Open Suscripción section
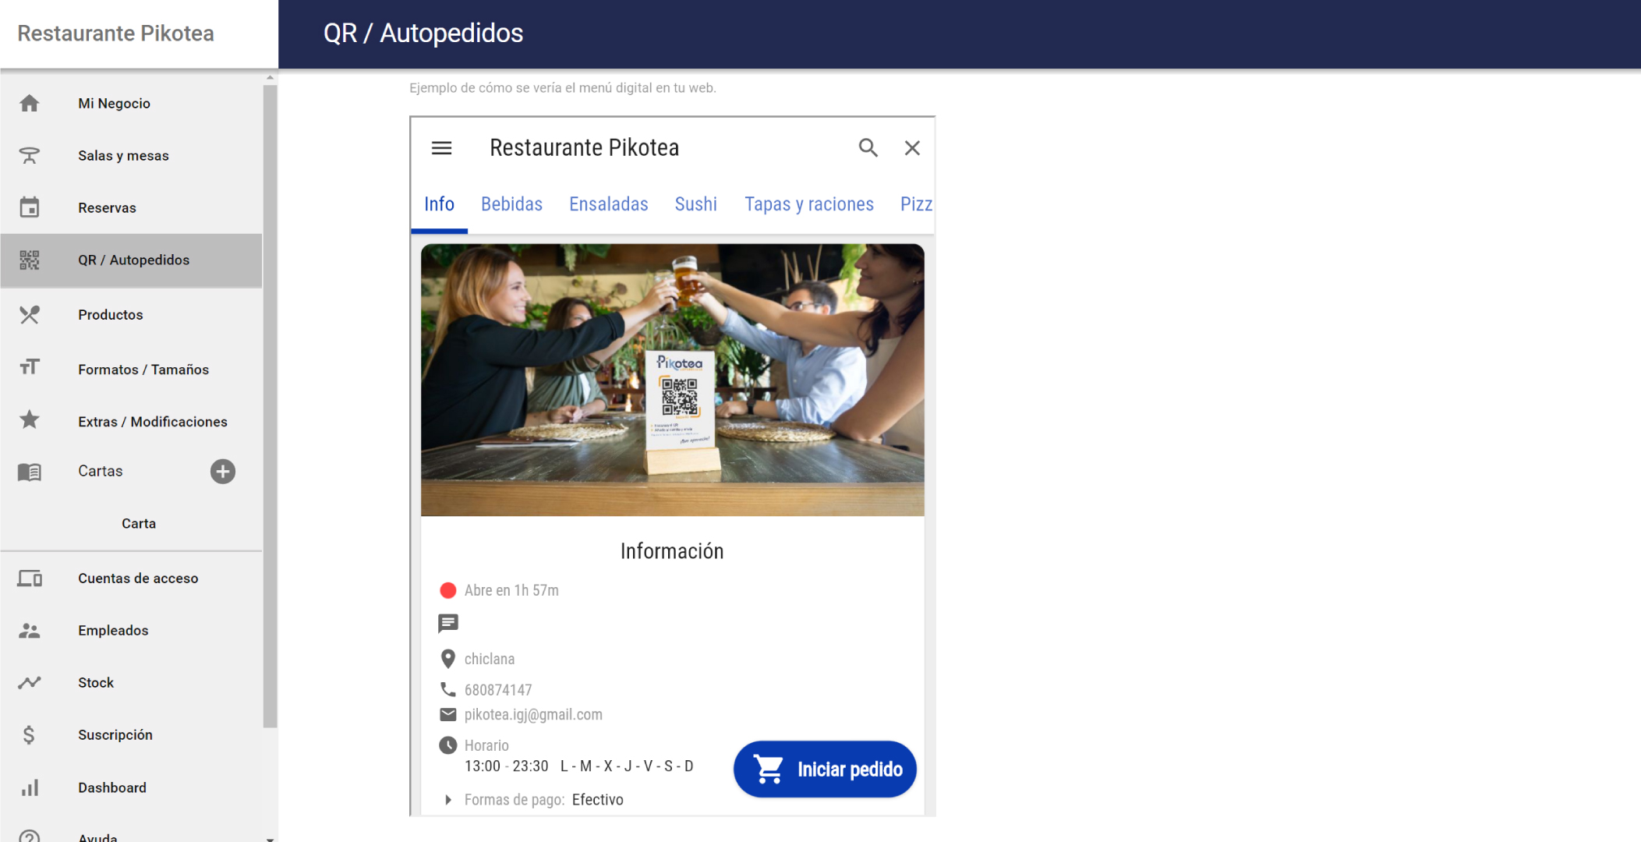The width and height of the screenshot is (1641, 842). 131,734
